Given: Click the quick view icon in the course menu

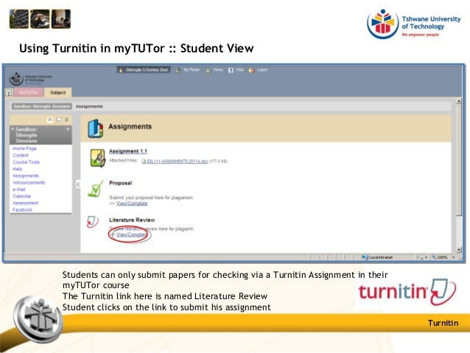Looking at the screenshot, I should point(59,119).
